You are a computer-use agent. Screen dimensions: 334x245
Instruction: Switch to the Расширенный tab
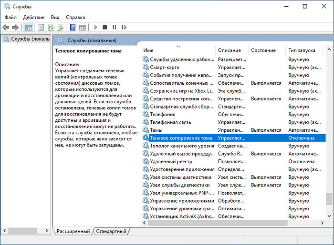[x=73, y=231]
